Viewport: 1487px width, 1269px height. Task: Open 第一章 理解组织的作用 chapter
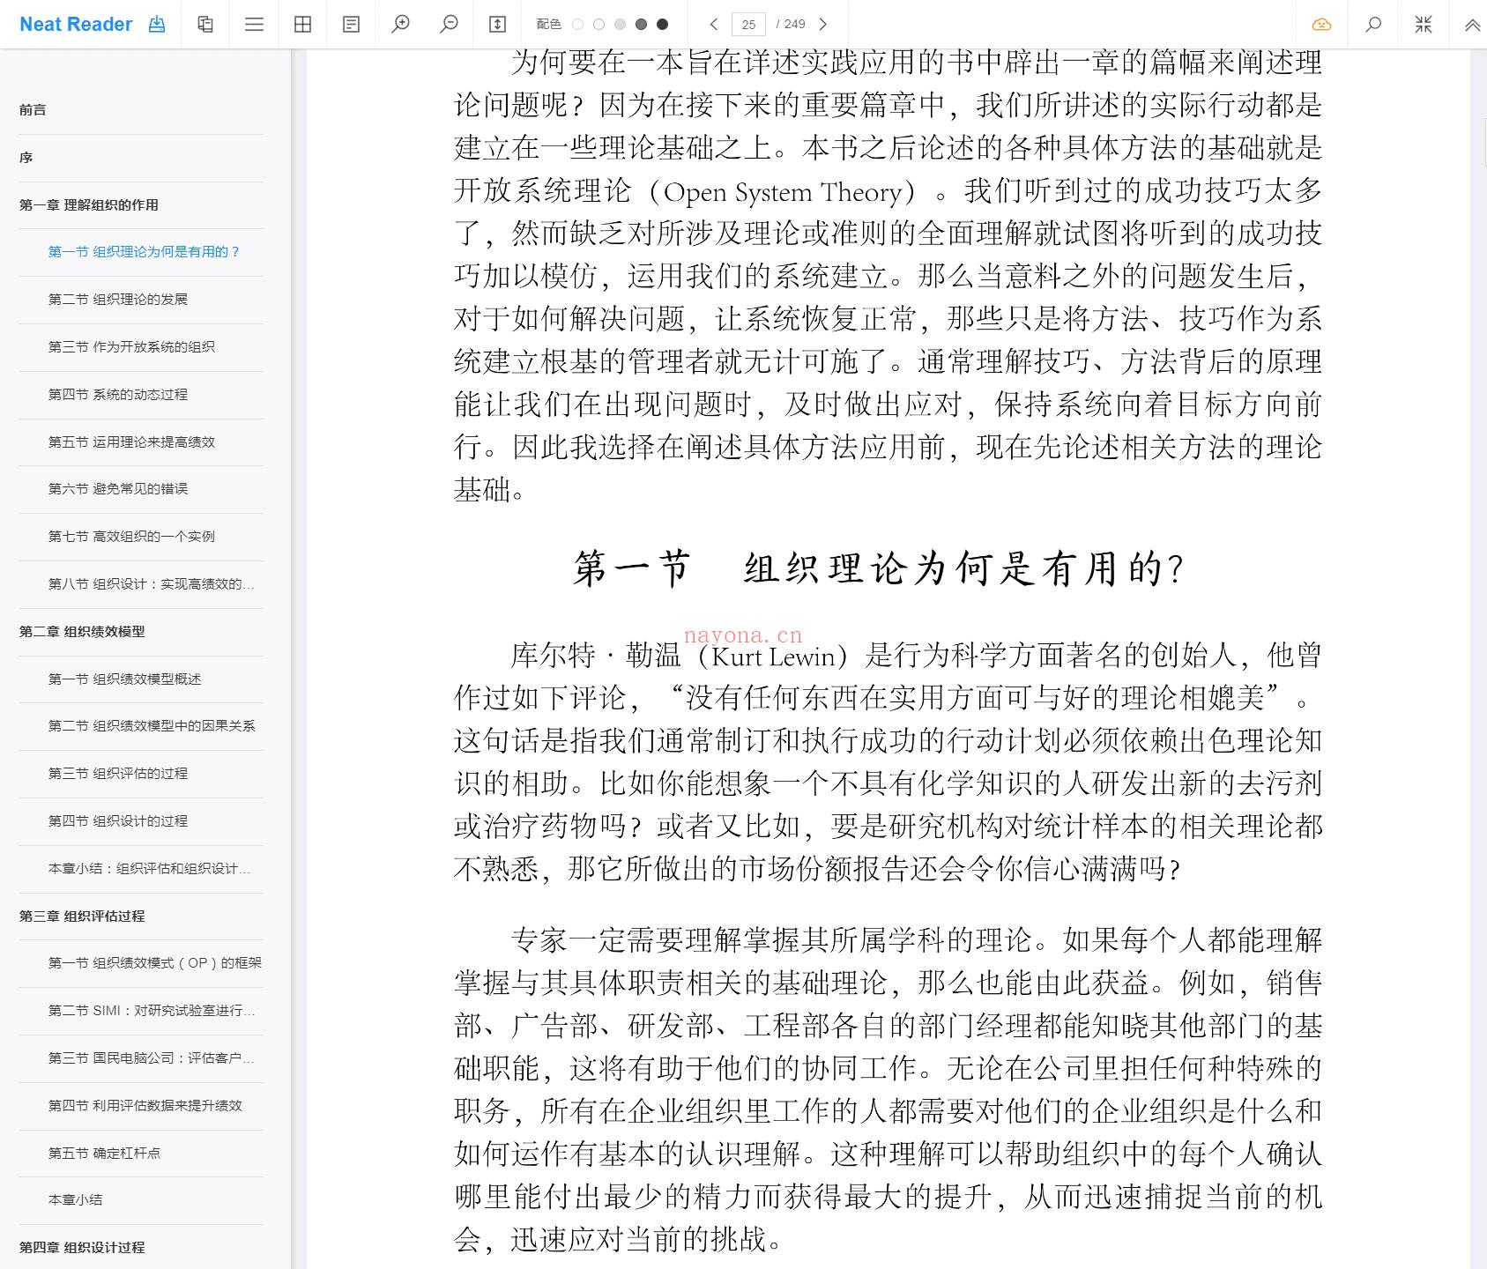coord(89,205)
